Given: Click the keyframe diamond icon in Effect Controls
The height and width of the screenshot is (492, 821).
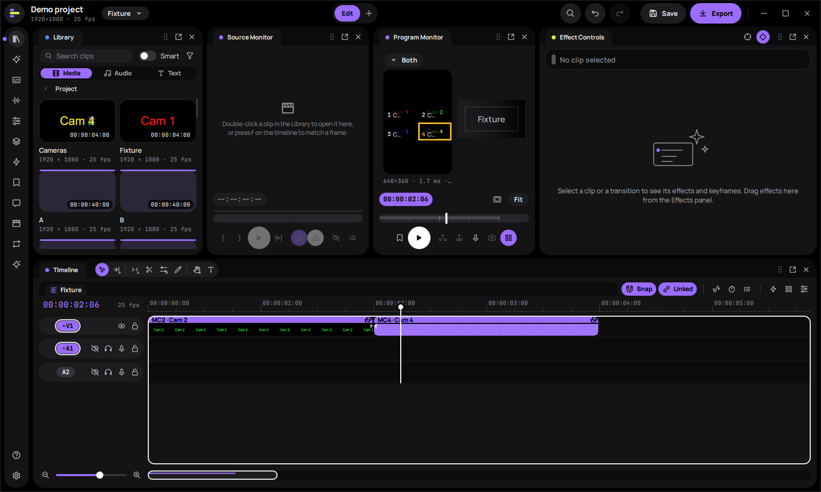Looking at the screenshot, I should click(x=763, y=37).
